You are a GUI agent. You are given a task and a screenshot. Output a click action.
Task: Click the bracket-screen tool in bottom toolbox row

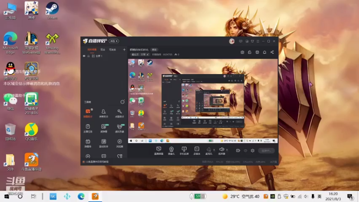tap(104, 156)
